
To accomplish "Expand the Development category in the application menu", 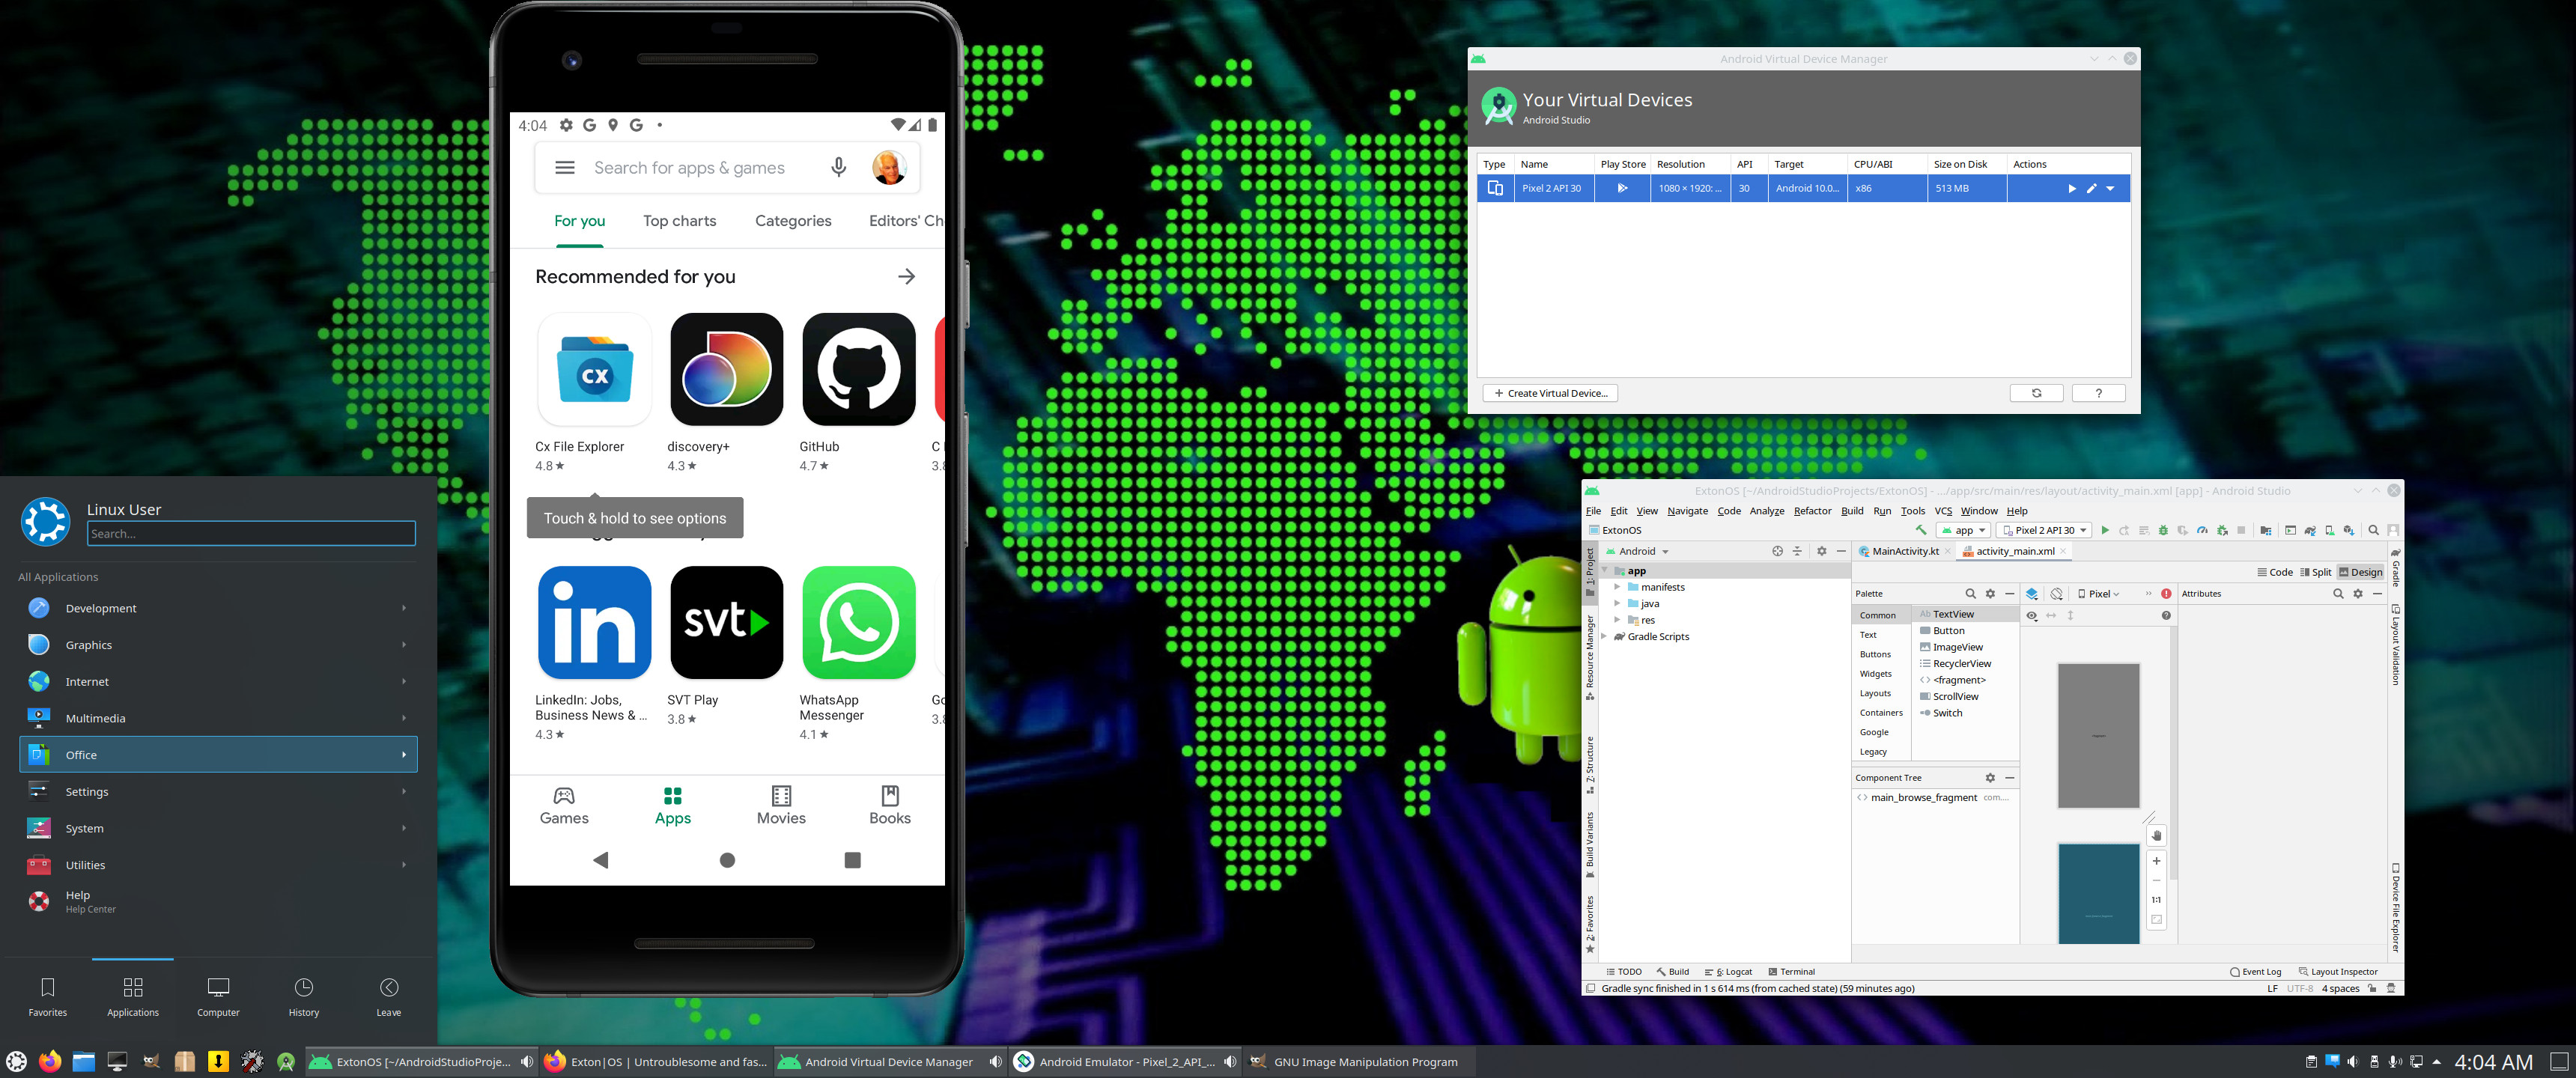I will [x=218, y=608].
